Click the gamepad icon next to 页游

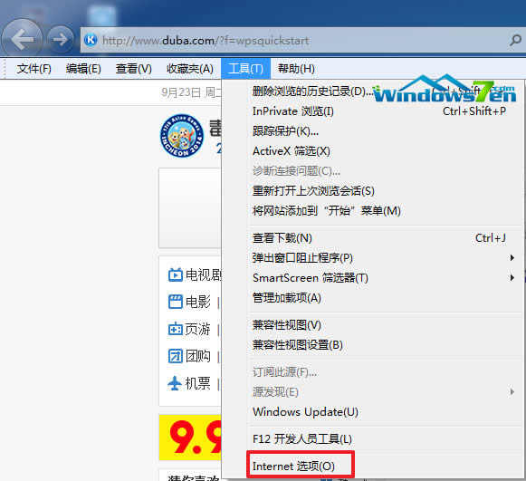click(x=175, y=329)
